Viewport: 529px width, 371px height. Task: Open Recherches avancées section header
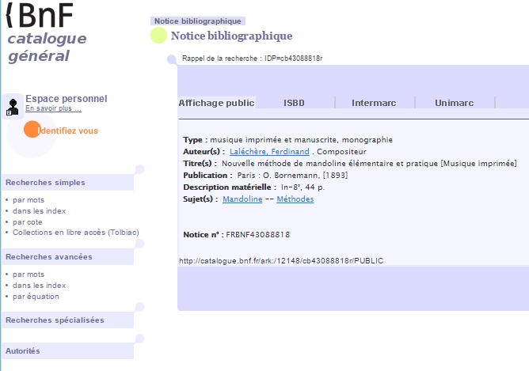pos(67,257)
